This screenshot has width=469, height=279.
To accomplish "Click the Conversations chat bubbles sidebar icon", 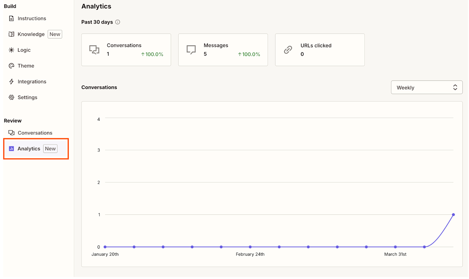I will pyautogui.click(x=11, y=133).
